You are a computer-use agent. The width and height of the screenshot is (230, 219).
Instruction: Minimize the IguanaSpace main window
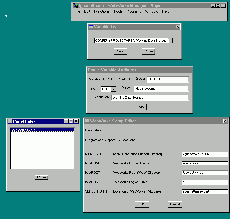click(x=213, y=6)
